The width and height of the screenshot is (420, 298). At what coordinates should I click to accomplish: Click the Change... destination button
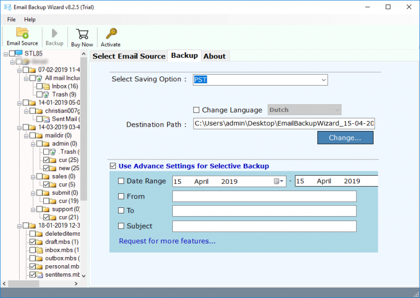345,138
